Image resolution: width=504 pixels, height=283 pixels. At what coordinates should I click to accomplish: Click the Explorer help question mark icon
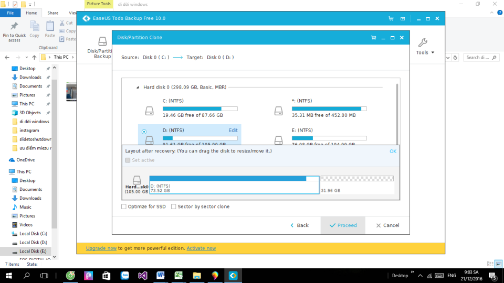coord(500,13)
